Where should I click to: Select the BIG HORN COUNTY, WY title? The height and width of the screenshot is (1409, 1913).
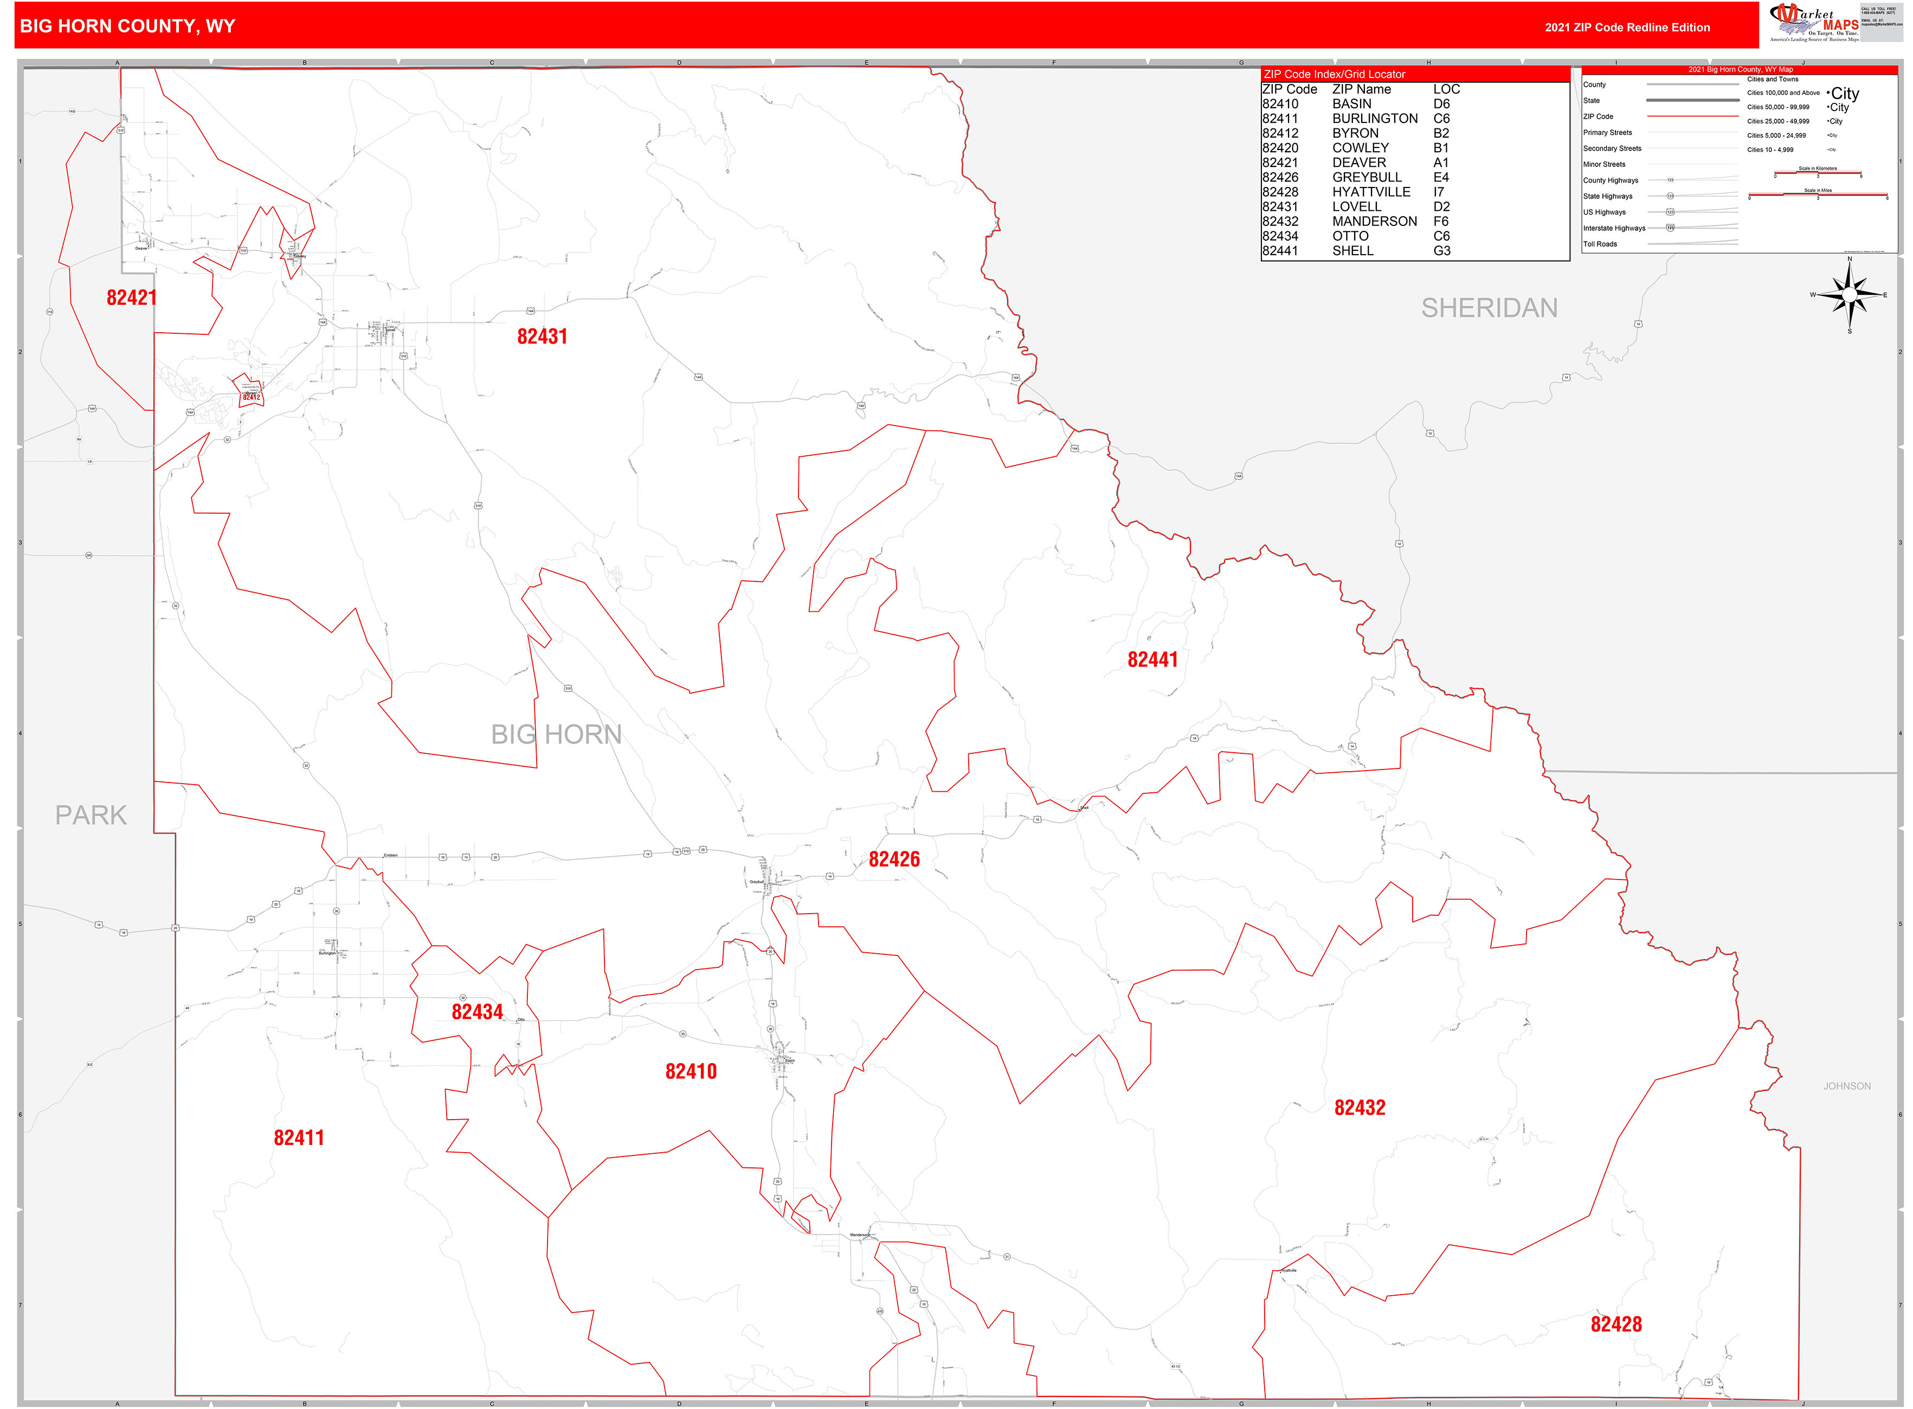click(127, 27)
